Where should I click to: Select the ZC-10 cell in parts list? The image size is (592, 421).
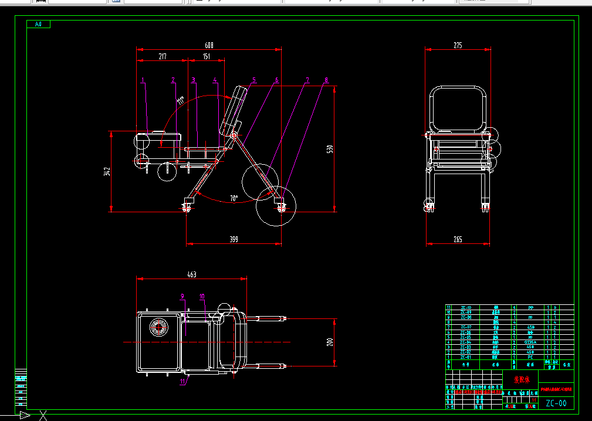click(466, 307)
